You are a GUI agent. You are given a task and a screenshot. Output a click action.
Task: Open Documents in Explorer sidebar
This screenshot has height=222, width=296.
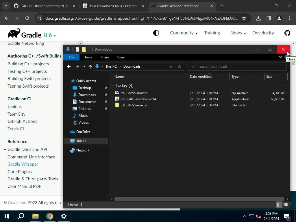pos(87,101)
